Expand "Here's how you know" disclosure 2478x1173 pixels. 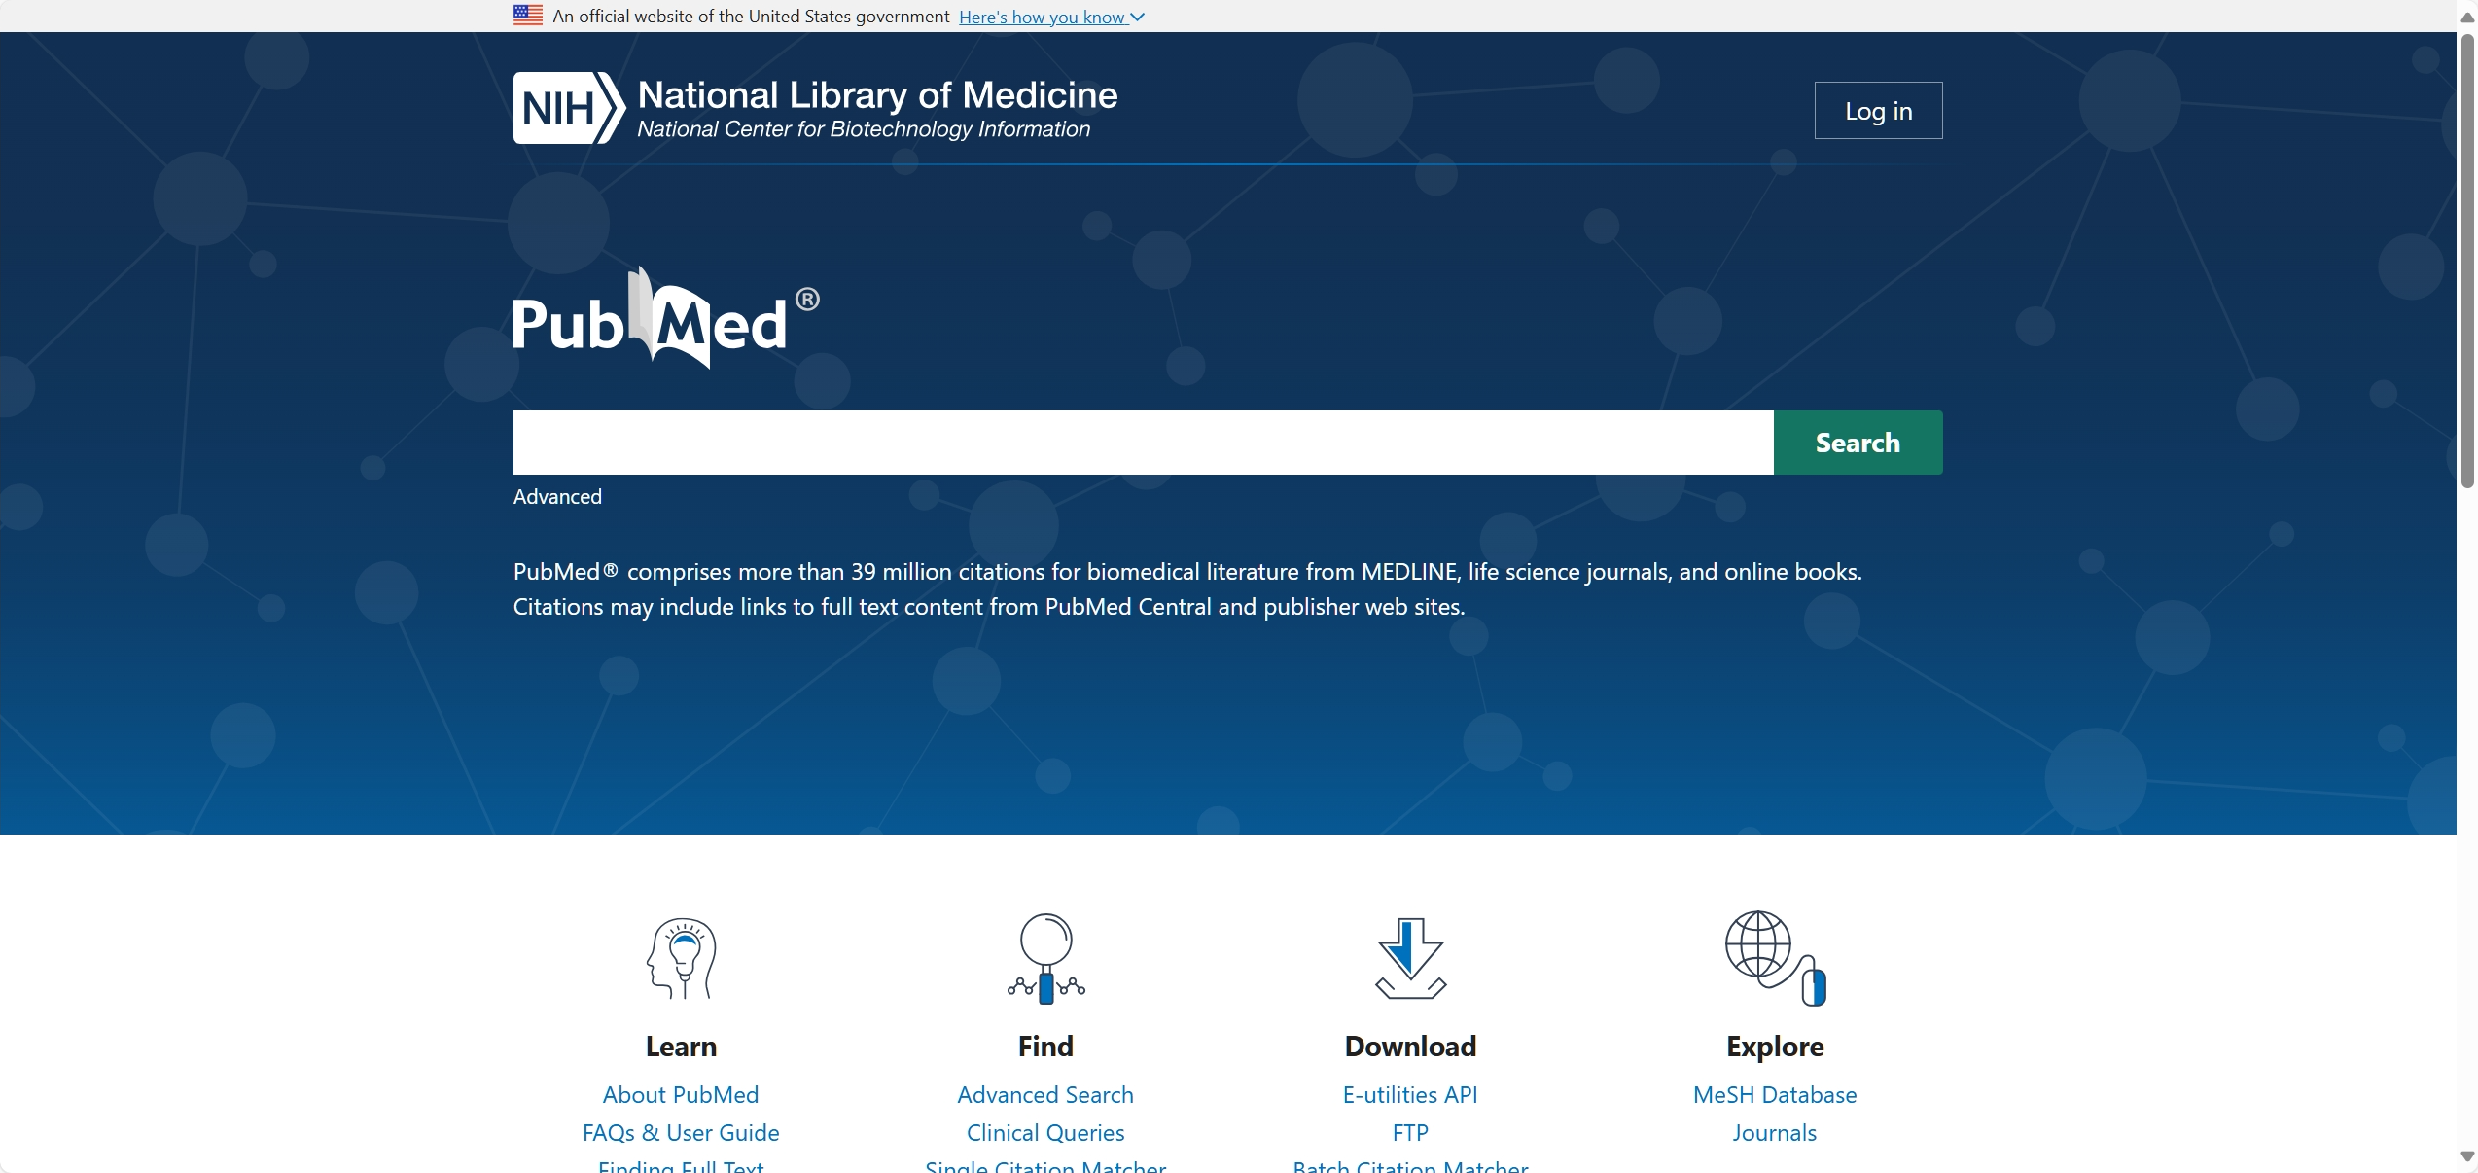click(1051, 17)
